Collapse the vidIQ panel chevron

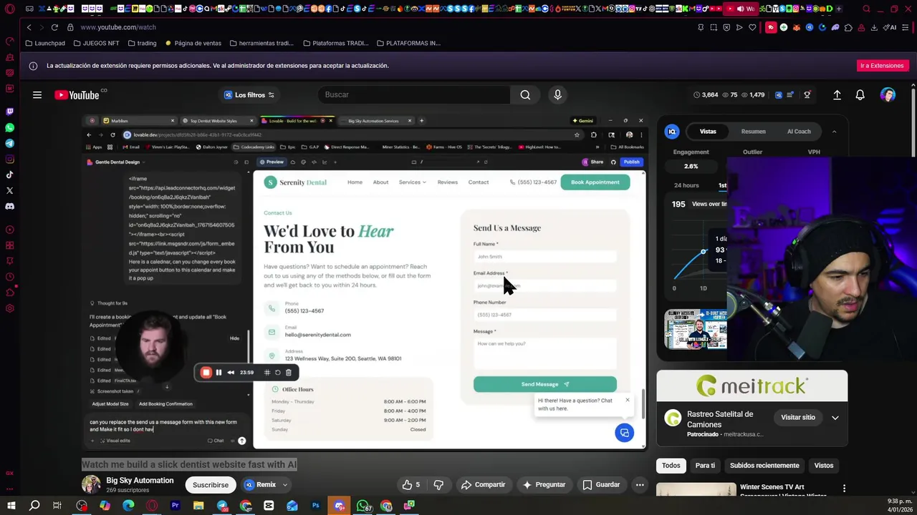[834, 132]
